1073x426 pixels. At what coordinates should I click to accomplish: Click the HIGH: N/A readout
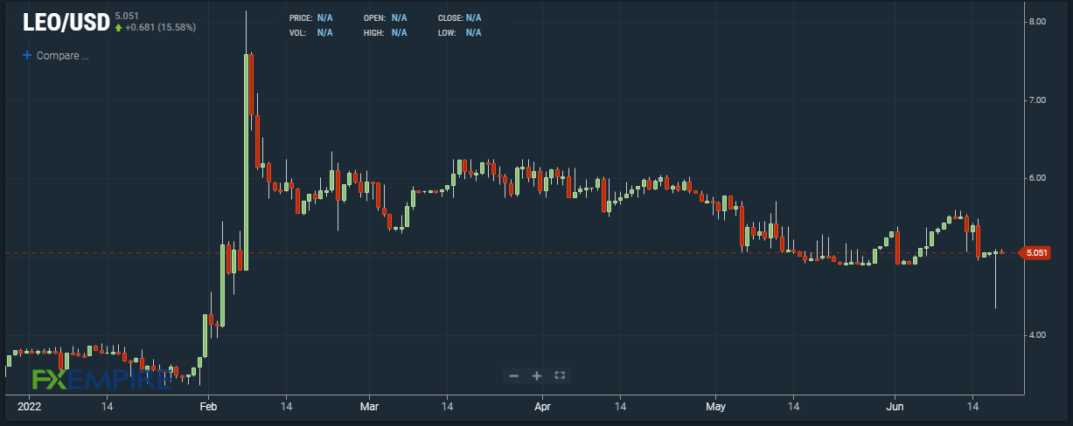tap(386, 32)
